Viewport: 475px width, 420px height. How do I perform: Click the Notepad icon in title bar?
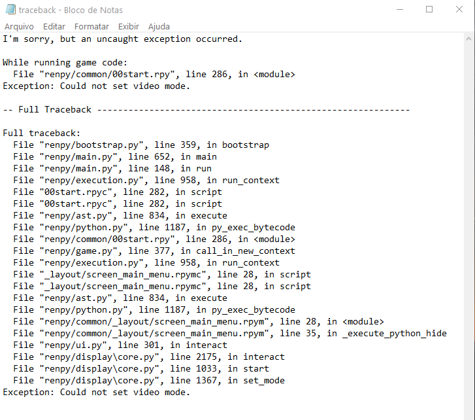(x=8, y=10)
